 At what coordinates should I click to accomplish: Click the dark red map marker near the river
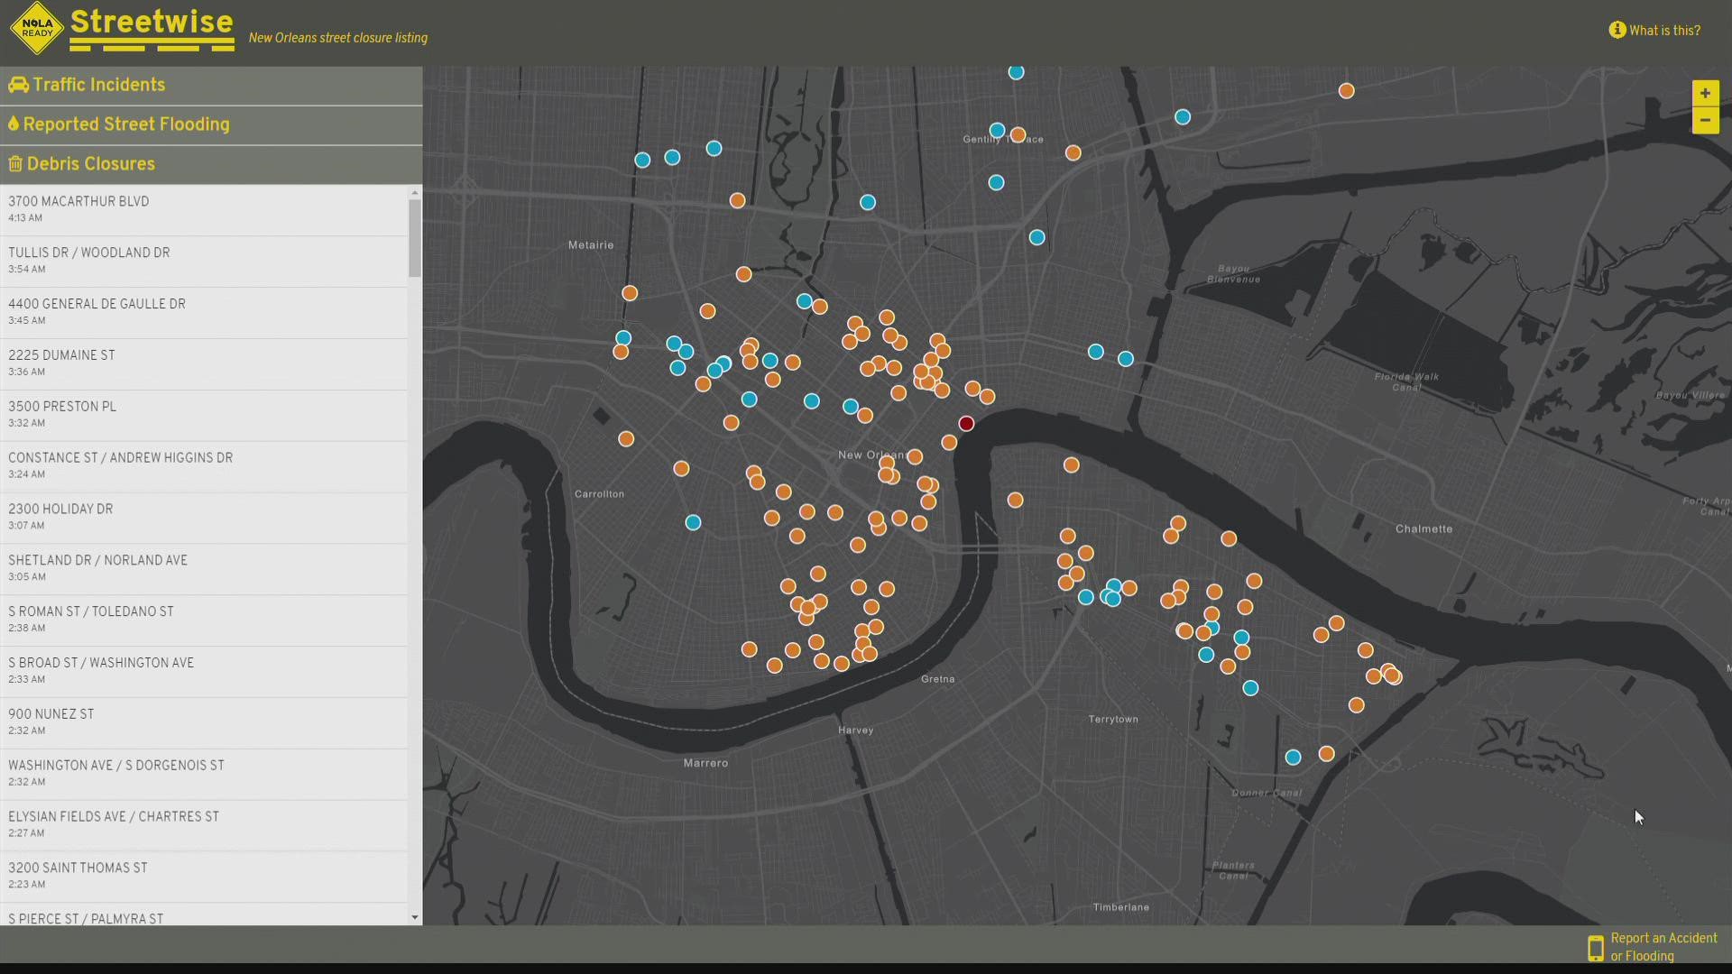(x=966, y=424)
